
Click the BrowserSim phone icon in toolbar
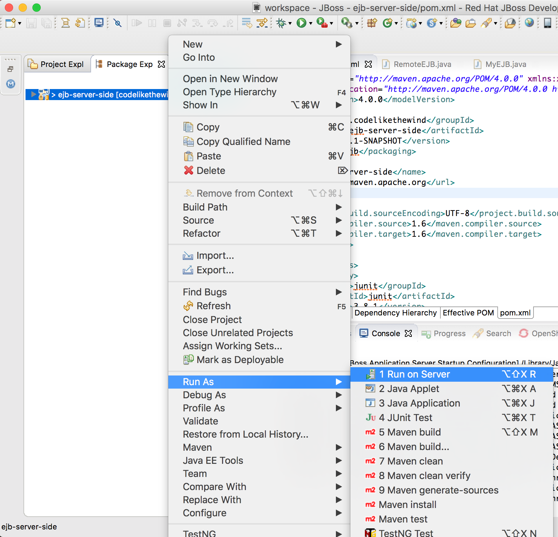[x=548, y=23]
